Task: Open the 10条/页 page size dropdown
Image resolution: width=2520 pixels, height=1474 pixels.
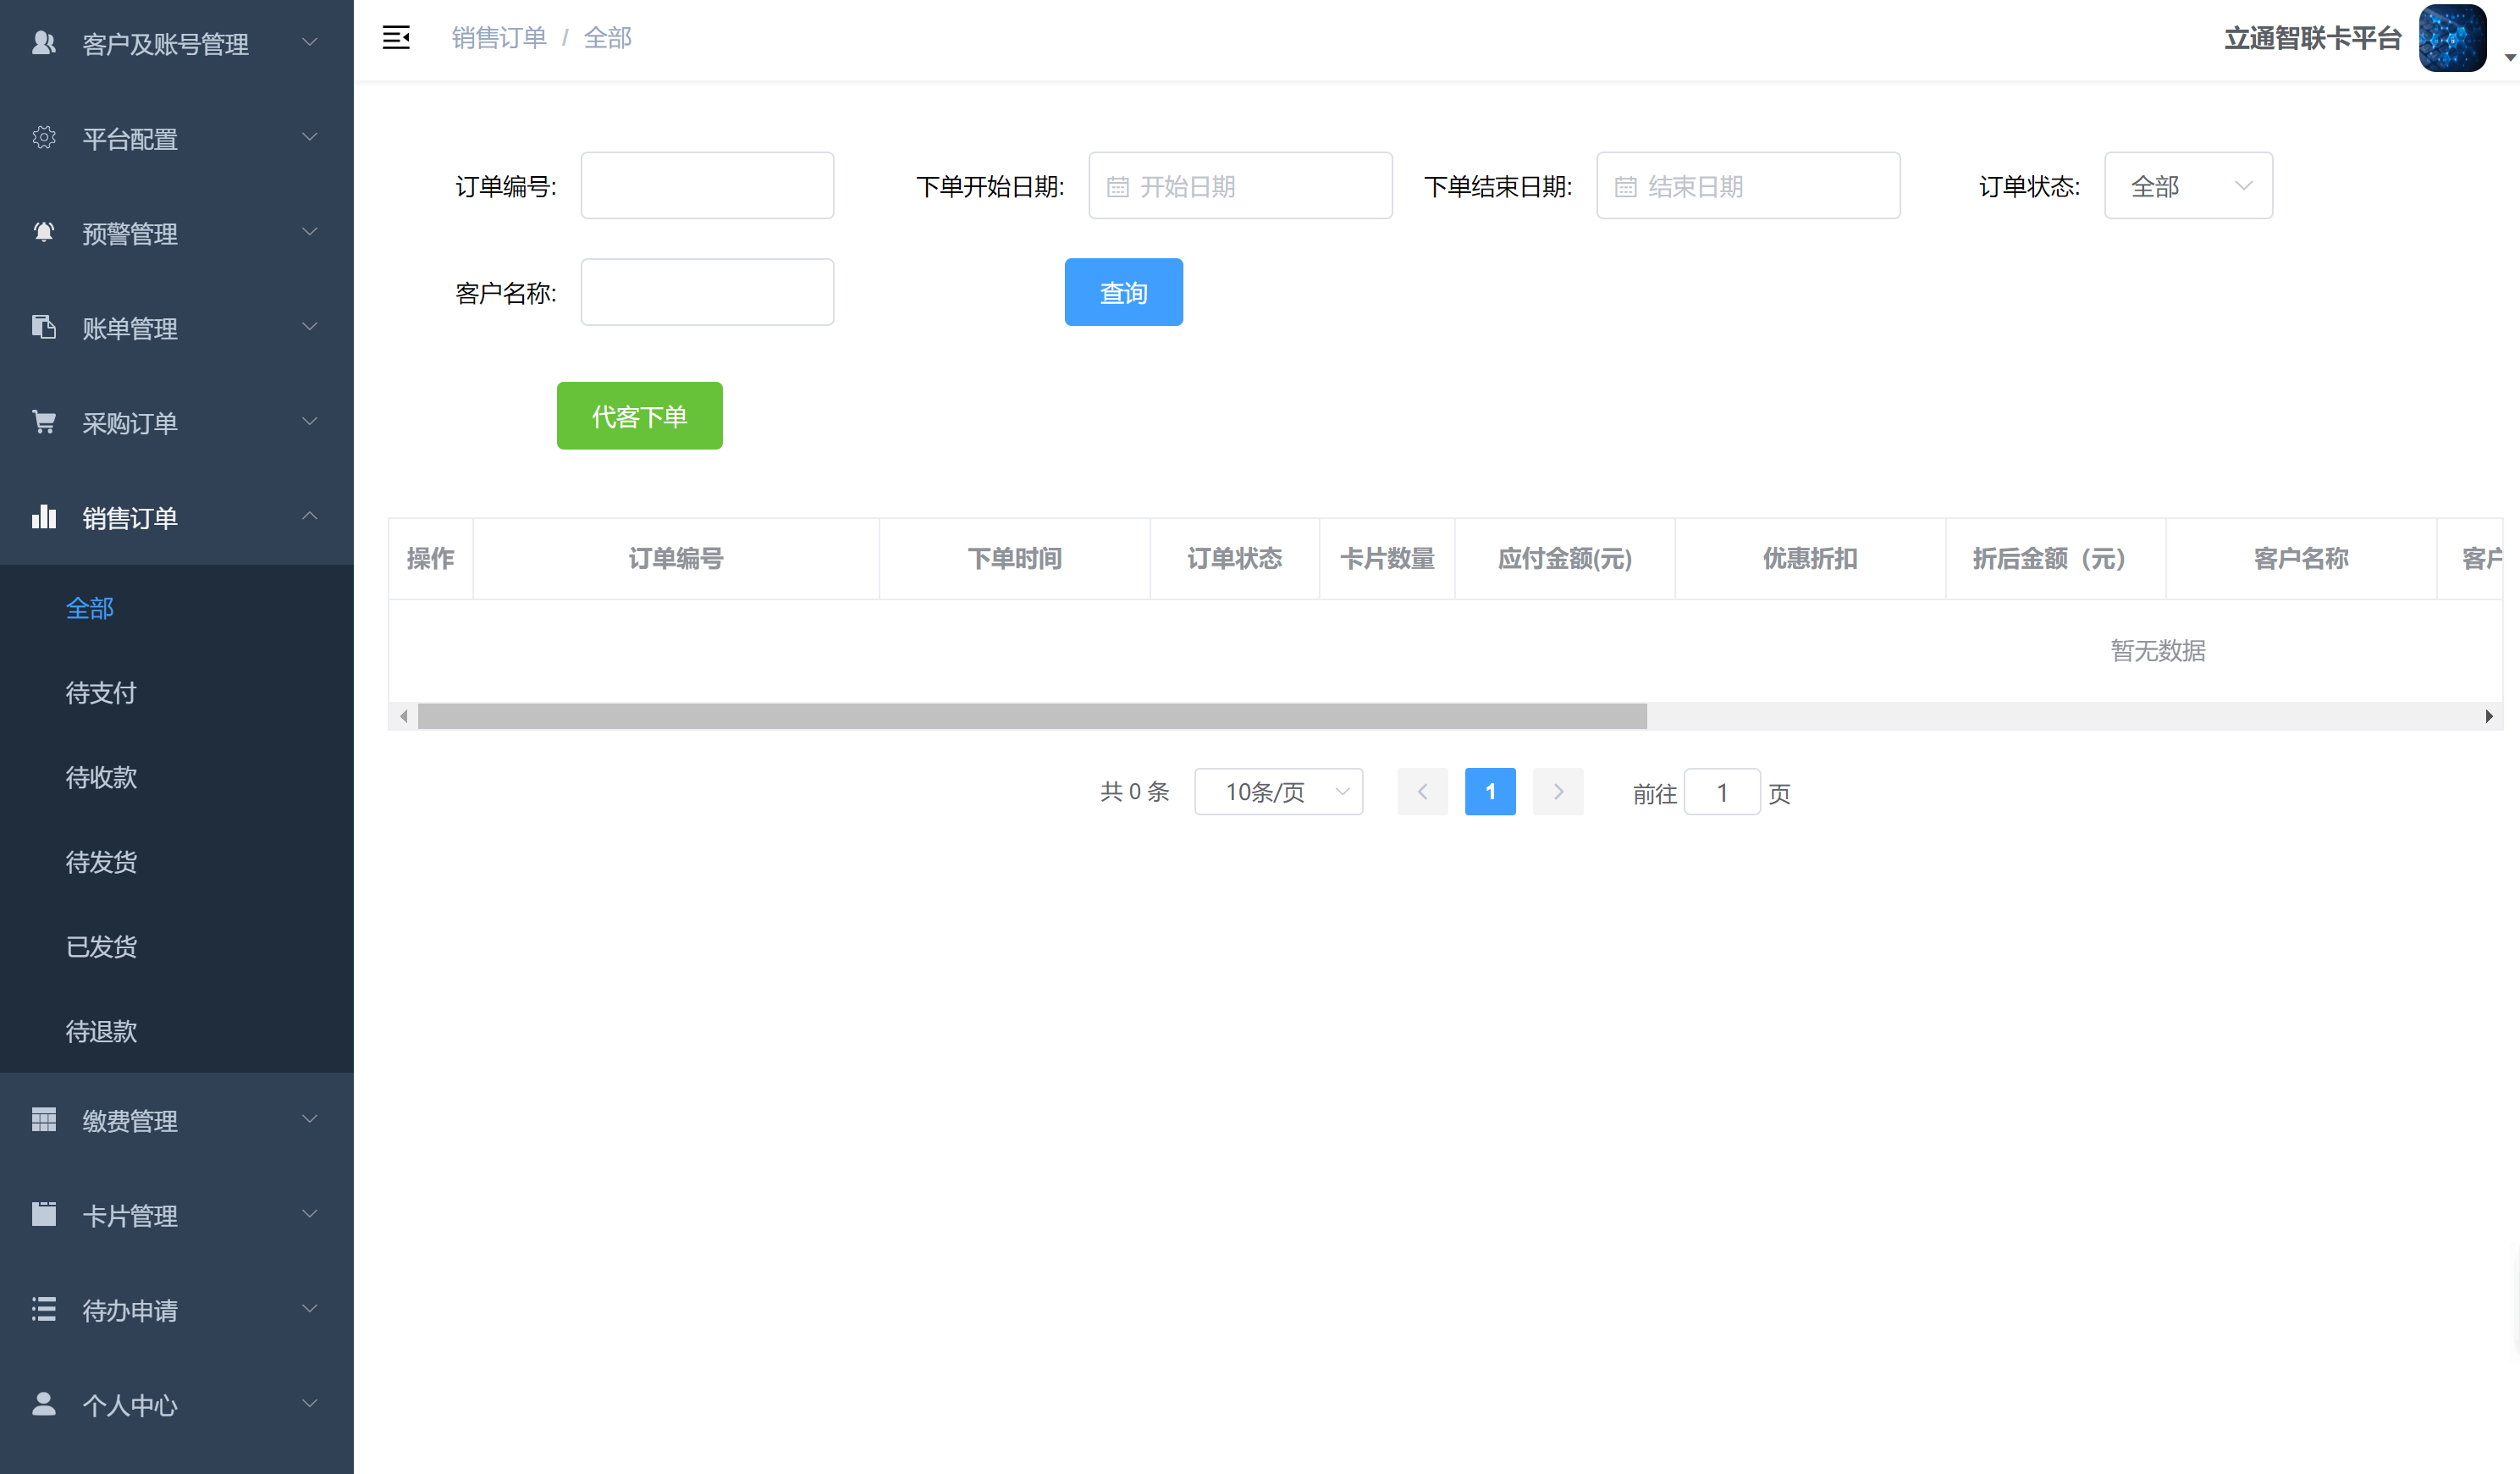Action: point(1278,792)
